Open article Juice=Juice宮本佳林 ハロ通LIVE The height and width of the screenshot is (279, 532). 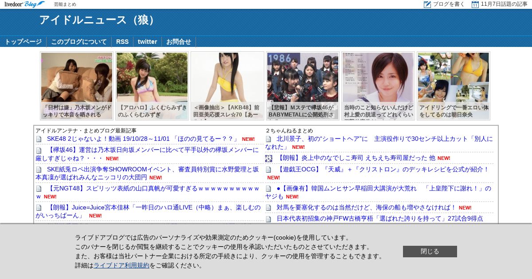pyautogui.click(x=148, y=211)
